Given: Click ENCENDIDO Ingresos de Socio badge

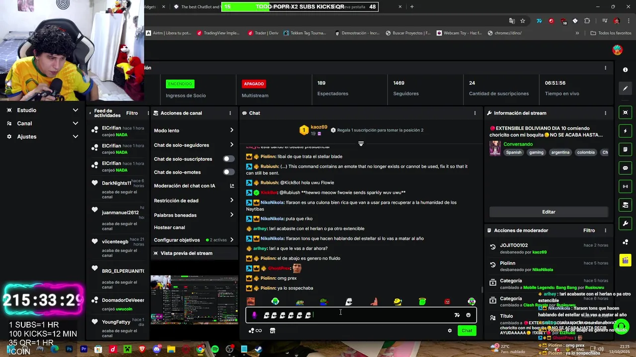Looking at the screenshot, I should 180,84.
